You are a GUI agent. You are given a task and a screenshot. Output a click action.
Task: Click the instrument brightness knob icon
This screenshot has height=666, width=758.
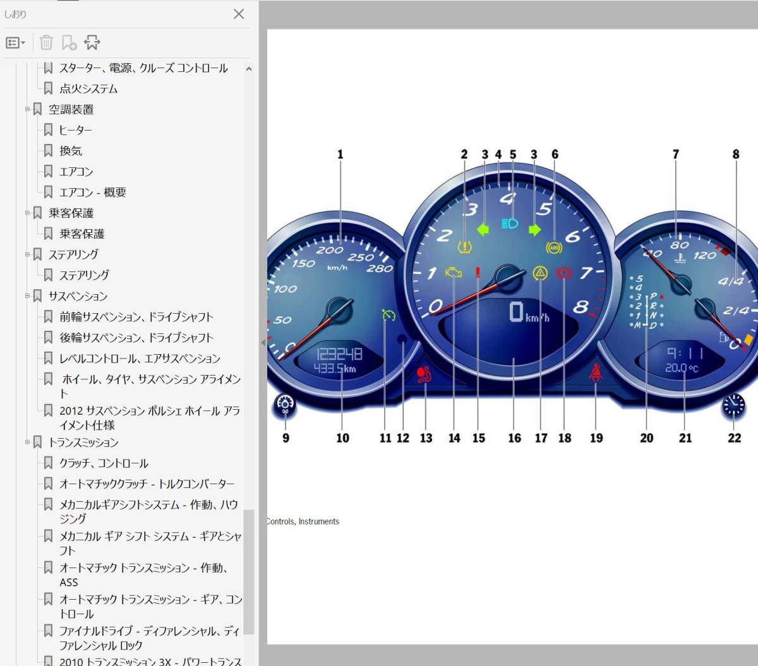pyautogui.click(x=286, y=405)
